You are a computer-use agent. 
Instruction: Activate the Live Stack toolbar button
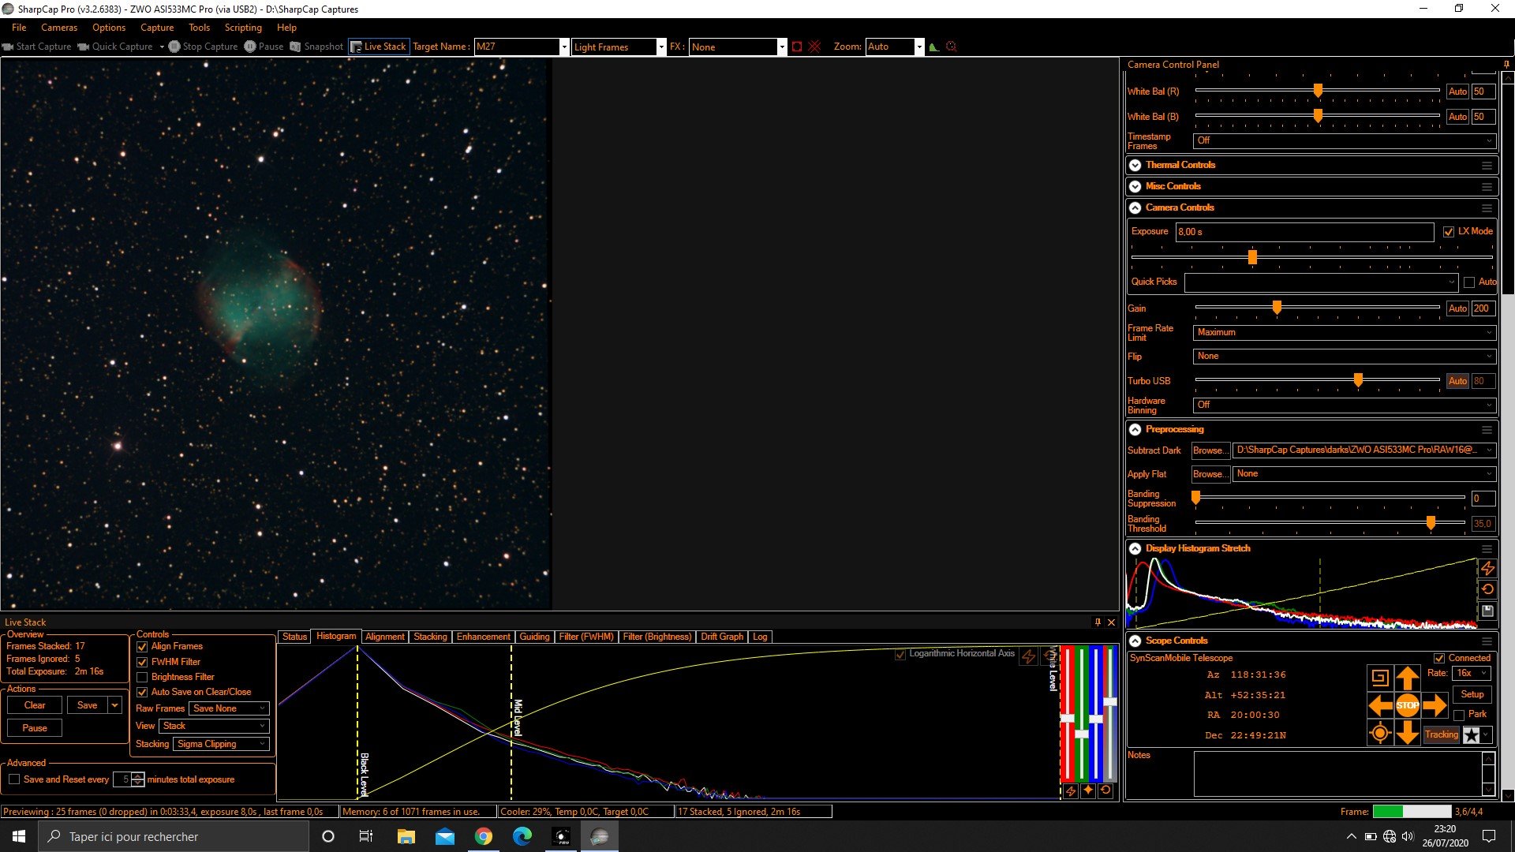point(379,47)
